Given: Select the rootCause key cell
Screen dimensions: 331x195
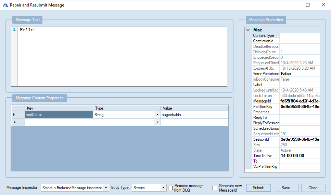Looking at the screenshot, I should point(59,115).
